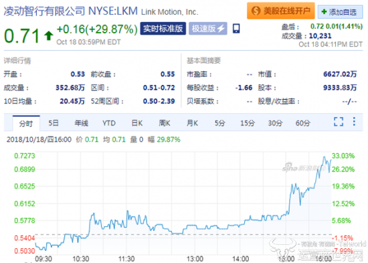Click the volume value 352.68万
368x263 pixels.
pos(70,88)
